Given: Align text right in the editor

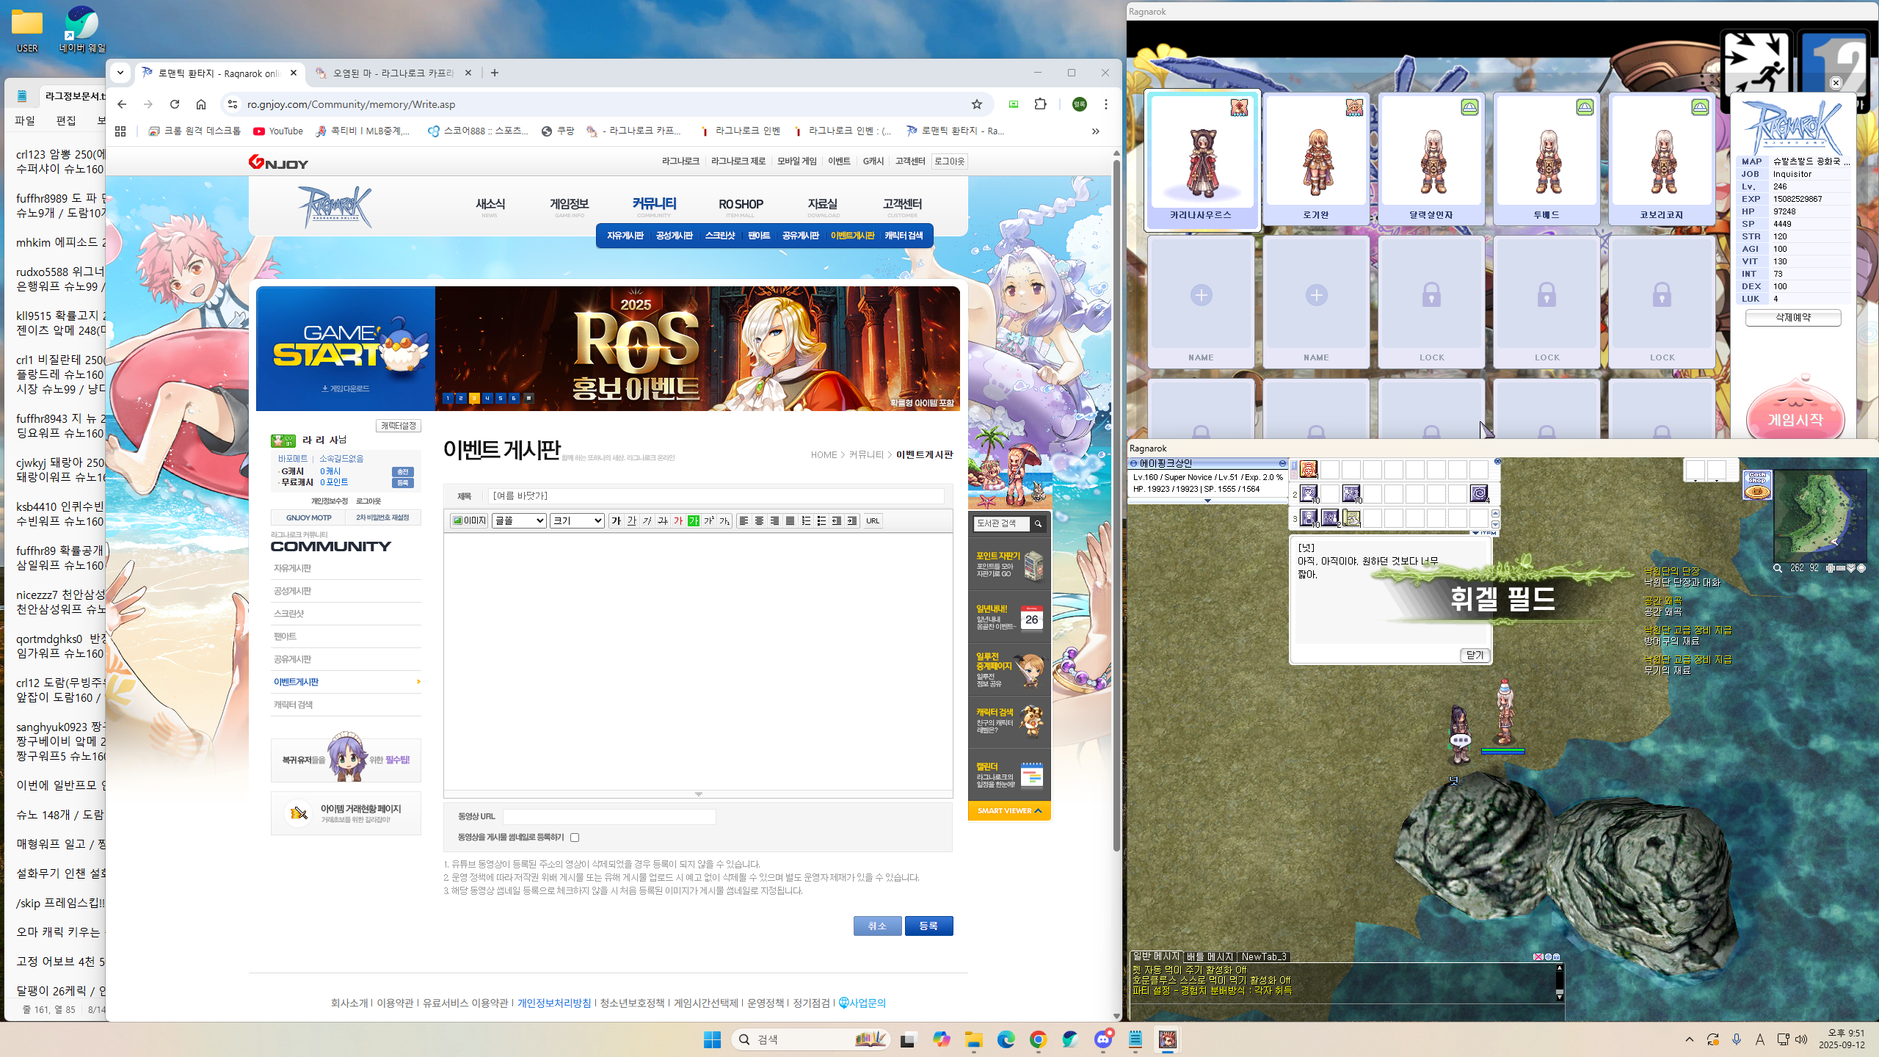Looking at the screenshot, I should point(774,520).
